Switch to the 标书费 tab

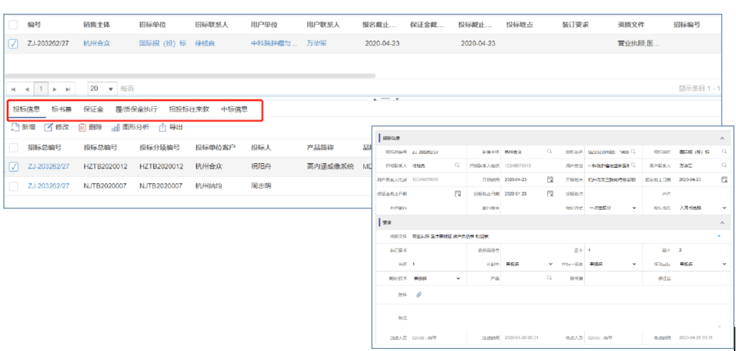click(62, 109)
